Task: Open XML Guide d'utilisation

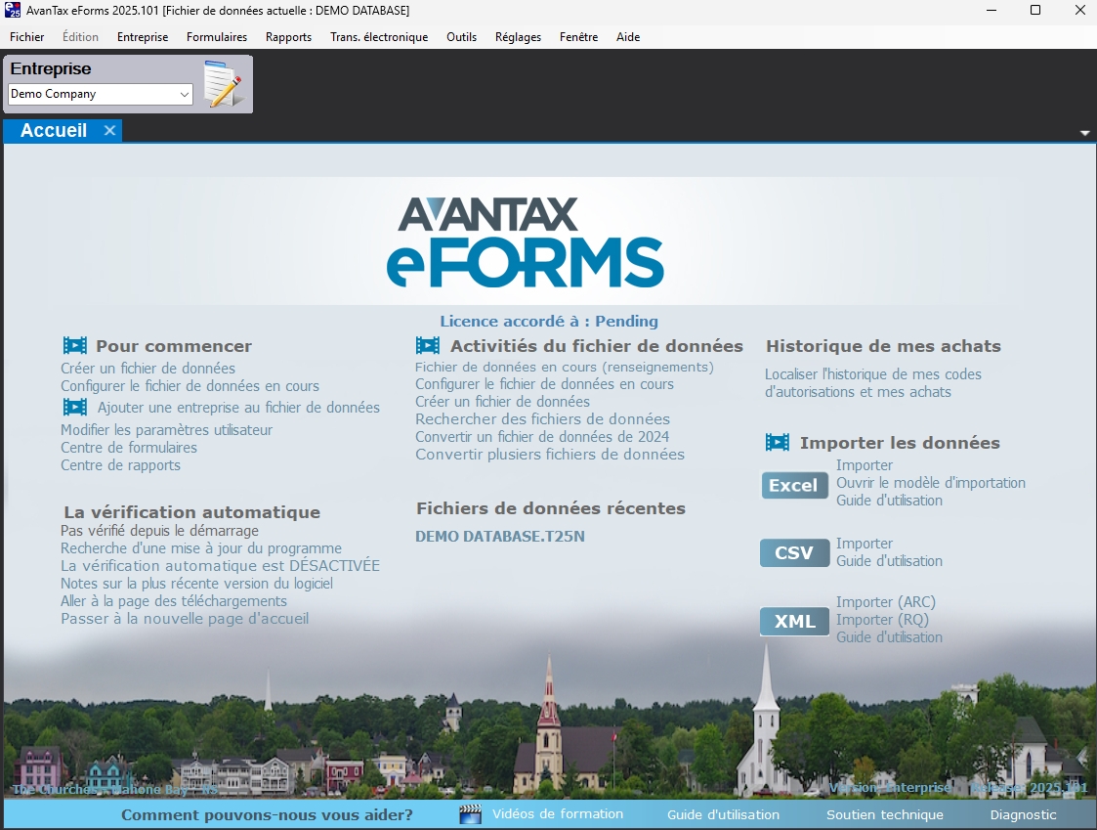Action: coord(889,636)
